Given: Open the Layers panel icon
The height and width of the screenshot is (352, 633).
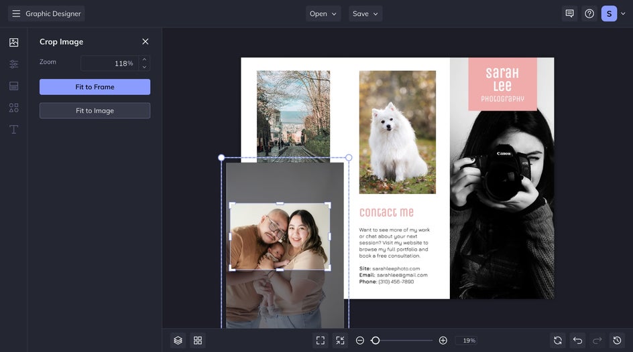Looking at the screenshot, I should click(x=178, y=341).
